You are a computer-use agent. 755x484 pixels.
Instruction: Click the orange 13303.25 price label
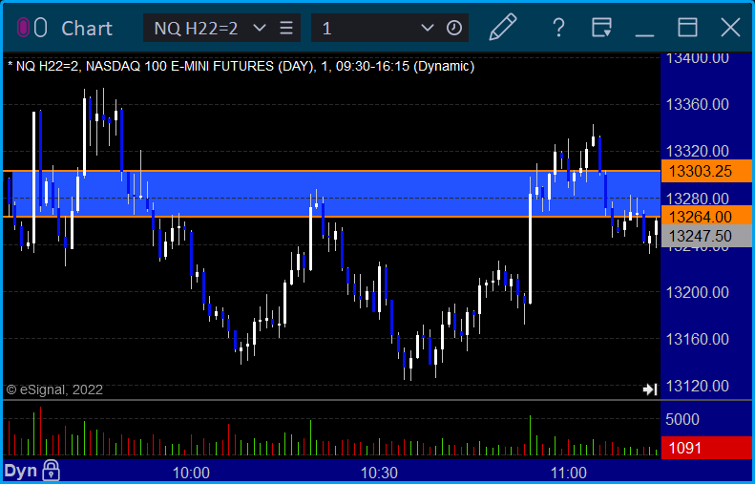(706, 171)
